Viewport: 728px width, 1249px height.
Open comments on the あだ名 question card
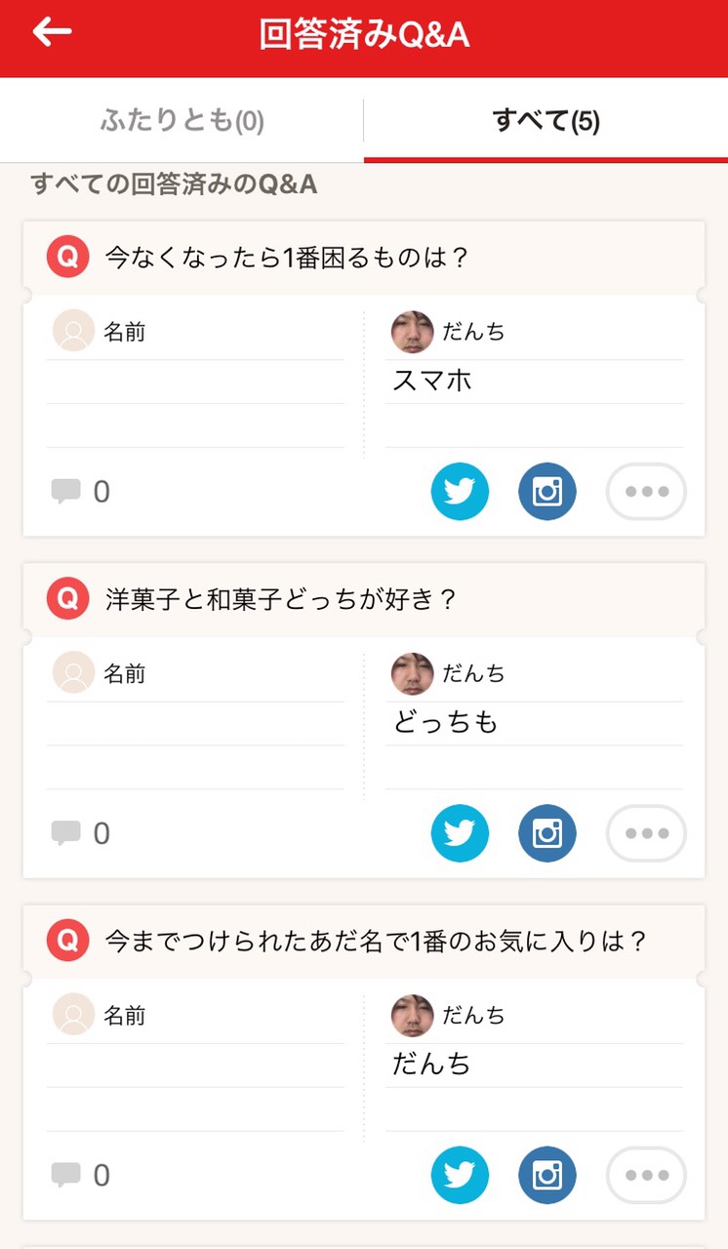(x=80, y=1175)
